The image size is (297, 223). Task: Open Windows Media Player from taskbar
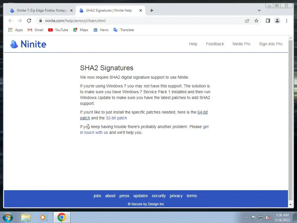coord(43,217)
